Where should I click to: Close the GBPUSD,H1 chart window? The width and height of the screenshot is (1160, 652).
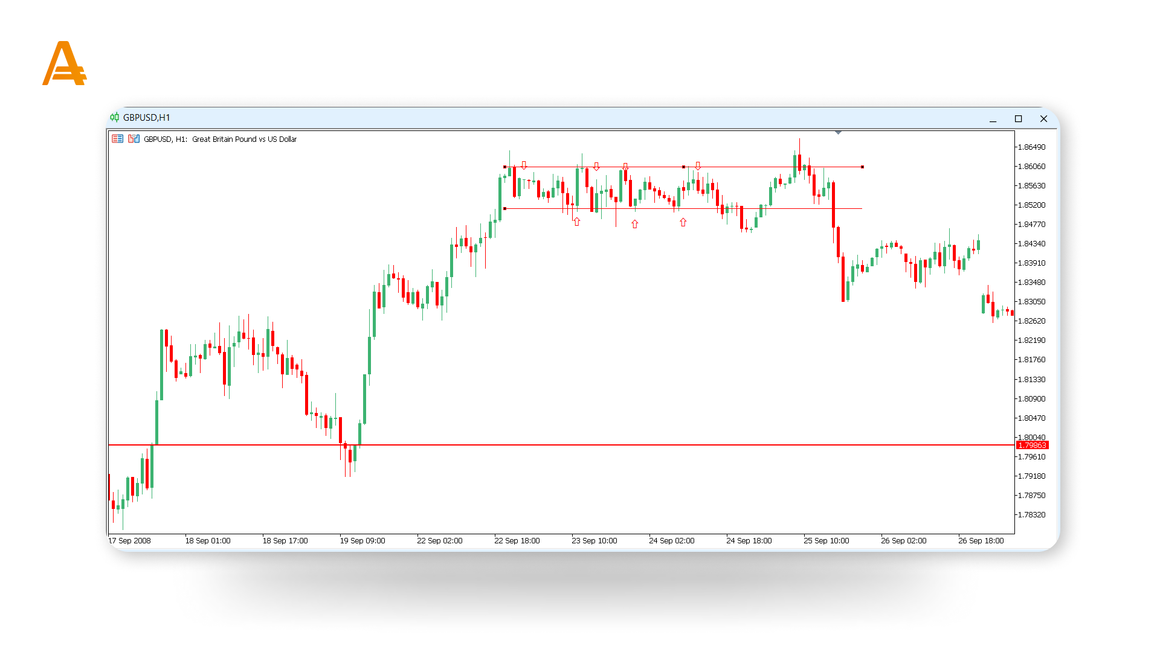pyautogui.click(x=1043, y=119)
